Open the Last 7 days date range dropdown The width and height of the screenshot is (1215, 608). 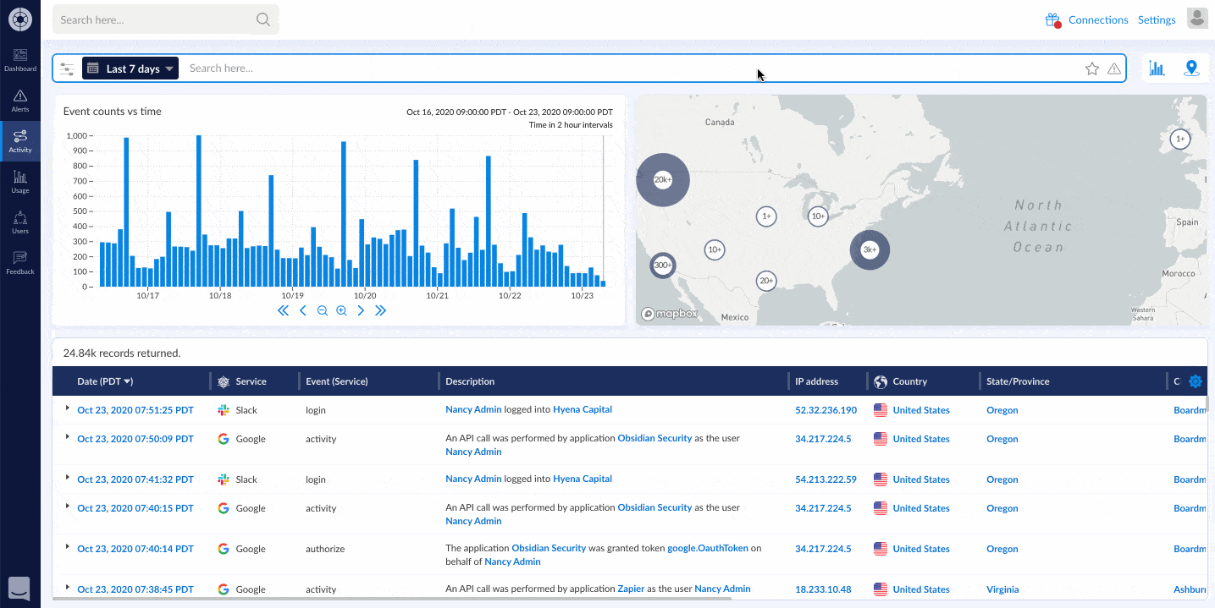click(x=130, y=68)
